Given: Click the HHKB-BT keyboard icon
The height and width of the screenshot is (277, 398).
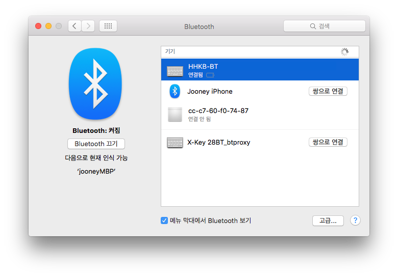Looking at the screenshot, I should [175, 71].
